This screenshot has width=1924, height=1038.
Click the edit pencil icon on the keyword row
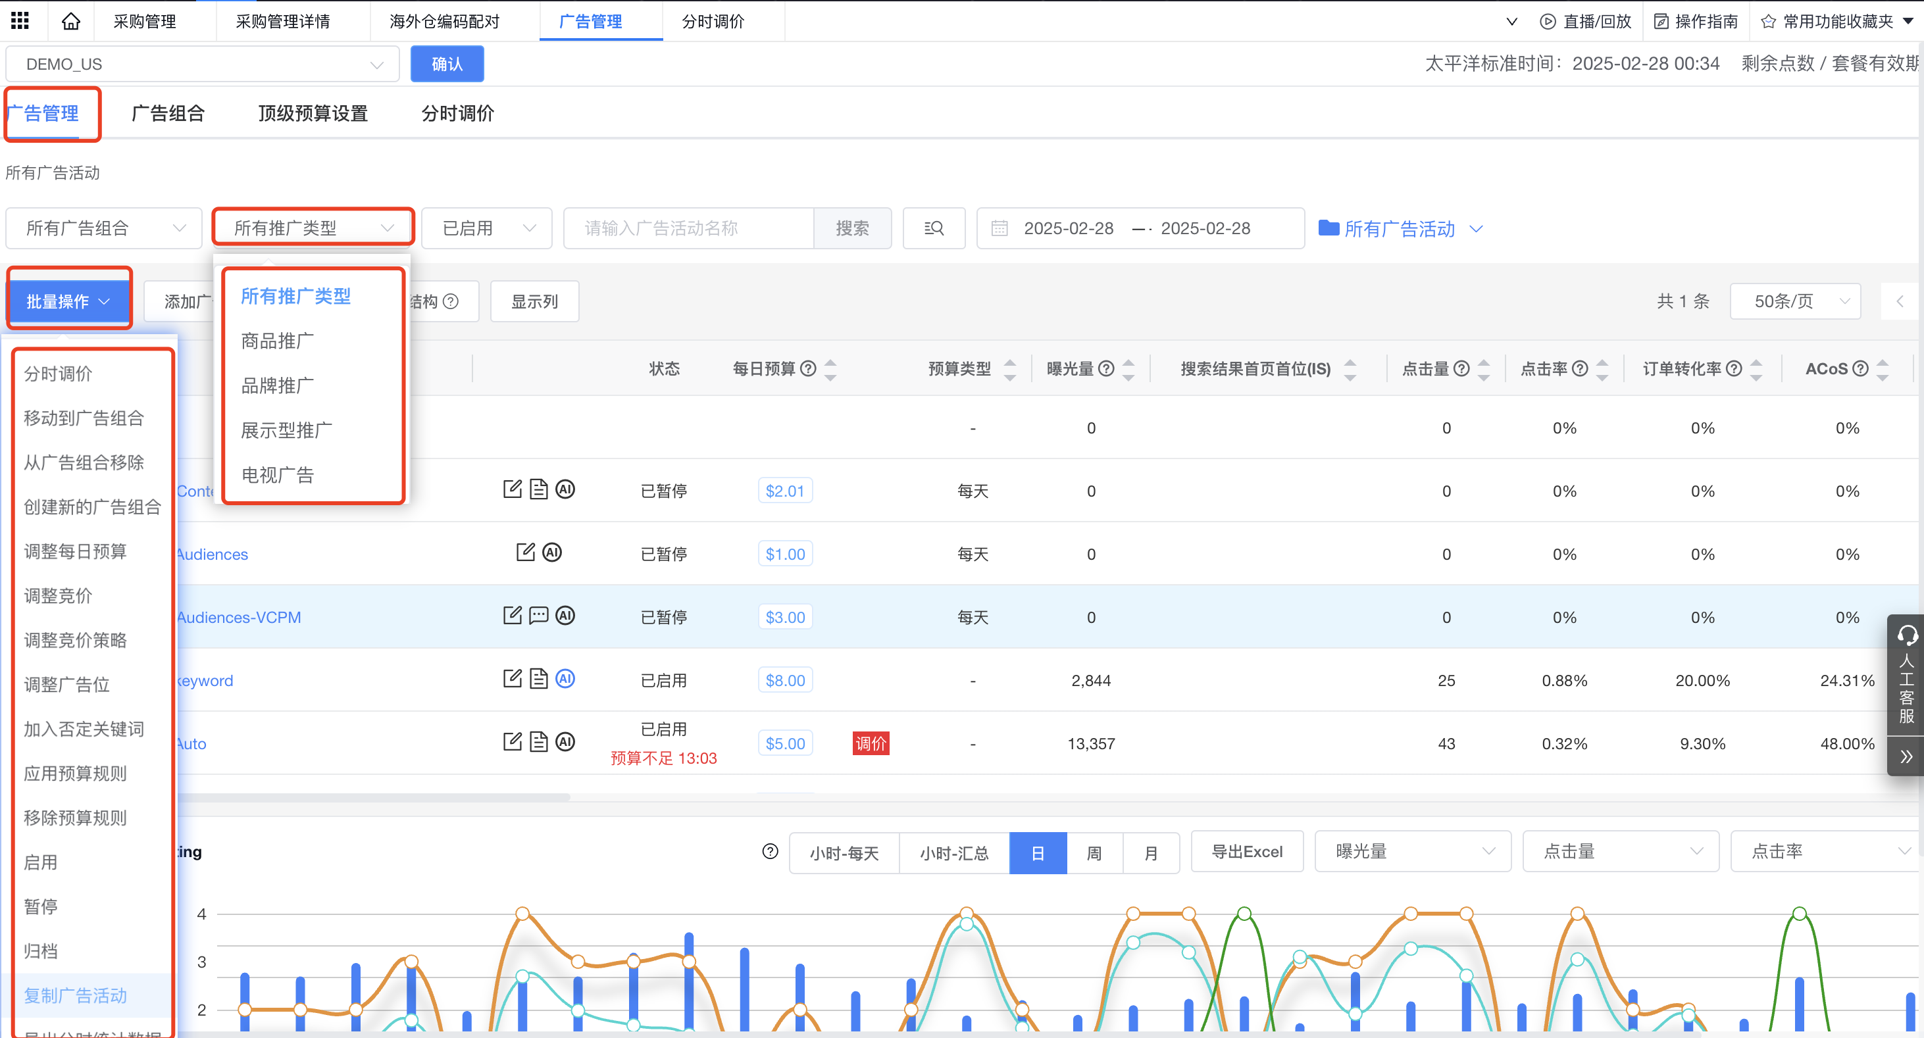[x=513, y=678]
